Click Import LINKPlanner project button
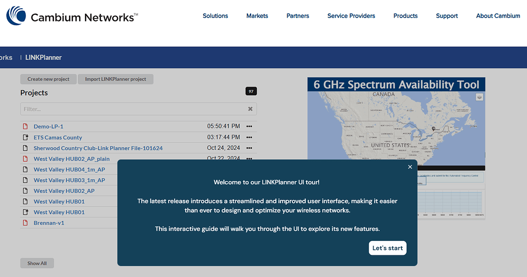Screen dimensions: 527x277 click(x=115, y=79)
